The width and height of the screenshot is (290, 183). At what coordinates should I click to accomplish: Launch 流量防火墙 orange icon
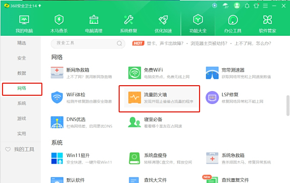click(x=134, y=97)
